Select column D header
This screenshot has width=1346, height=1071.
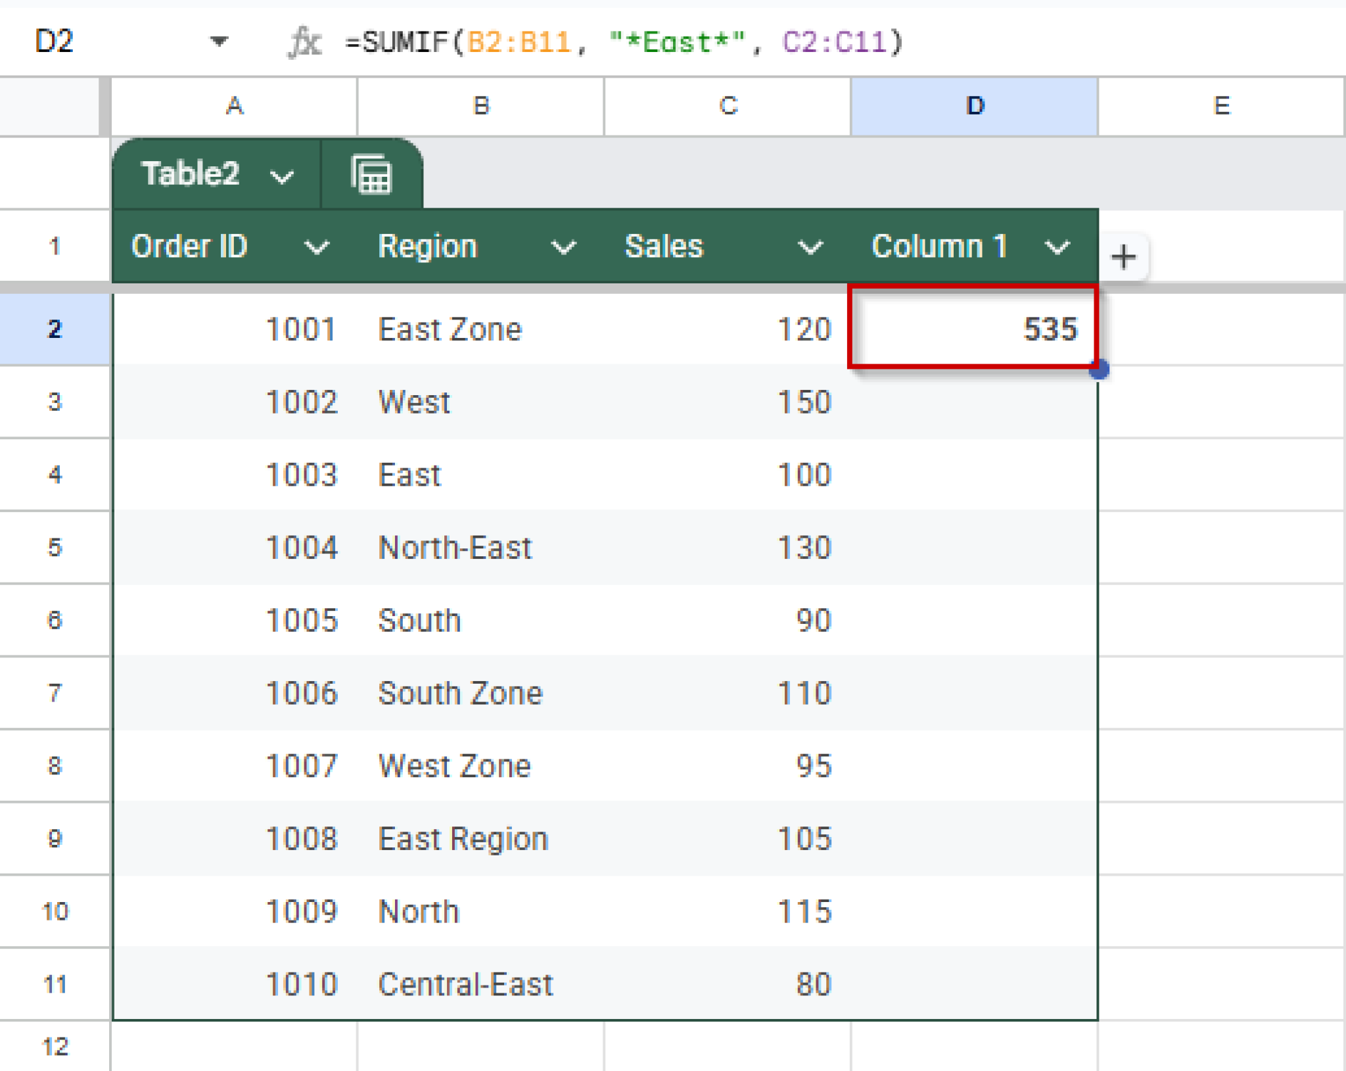974,106
